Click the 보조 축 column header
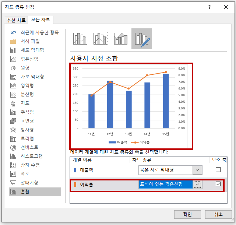 click(x=219, y=160)
